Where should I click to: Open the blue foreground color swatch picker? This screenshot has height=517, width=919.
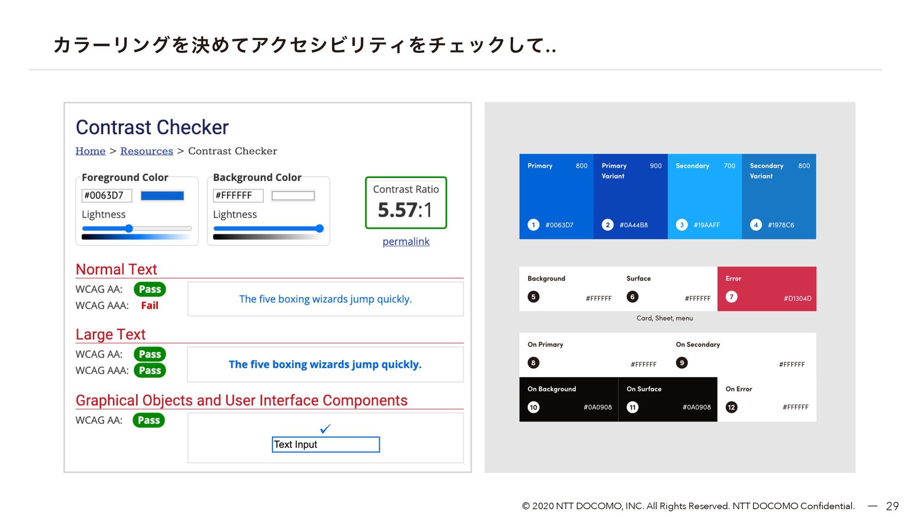(x=162, y=196)
